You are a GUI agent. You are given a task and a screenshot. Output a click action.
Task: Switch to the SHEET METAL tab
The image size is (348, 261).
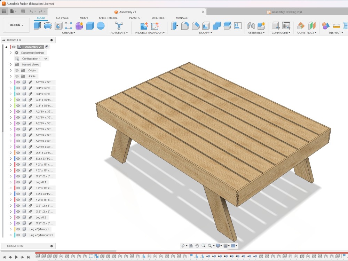pos(108,18)
